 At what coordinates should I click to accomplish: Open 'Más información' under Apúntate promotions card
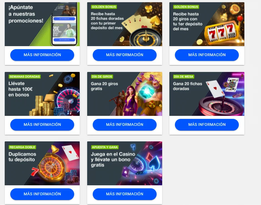point(42,55)
